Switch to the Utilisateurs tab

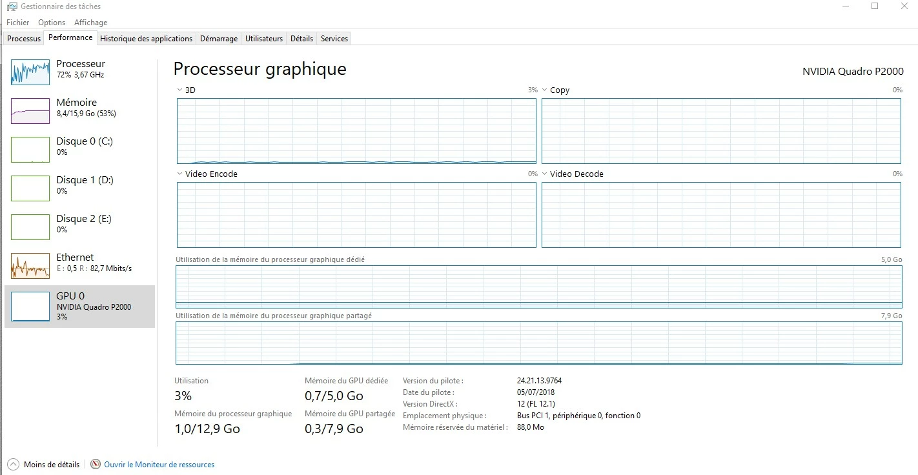pyautogui.click(x=264, y=39)
